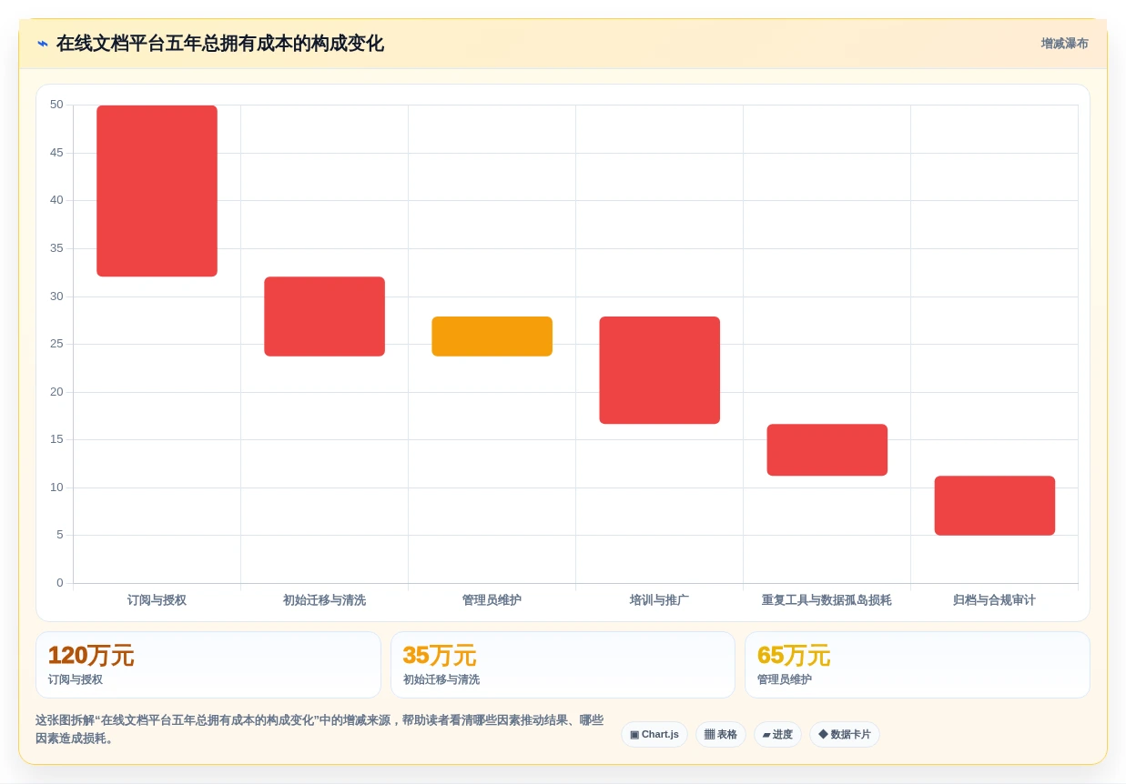
Task: Select the red 归档与合规审计 bar
Action: [x=995, y=506]
